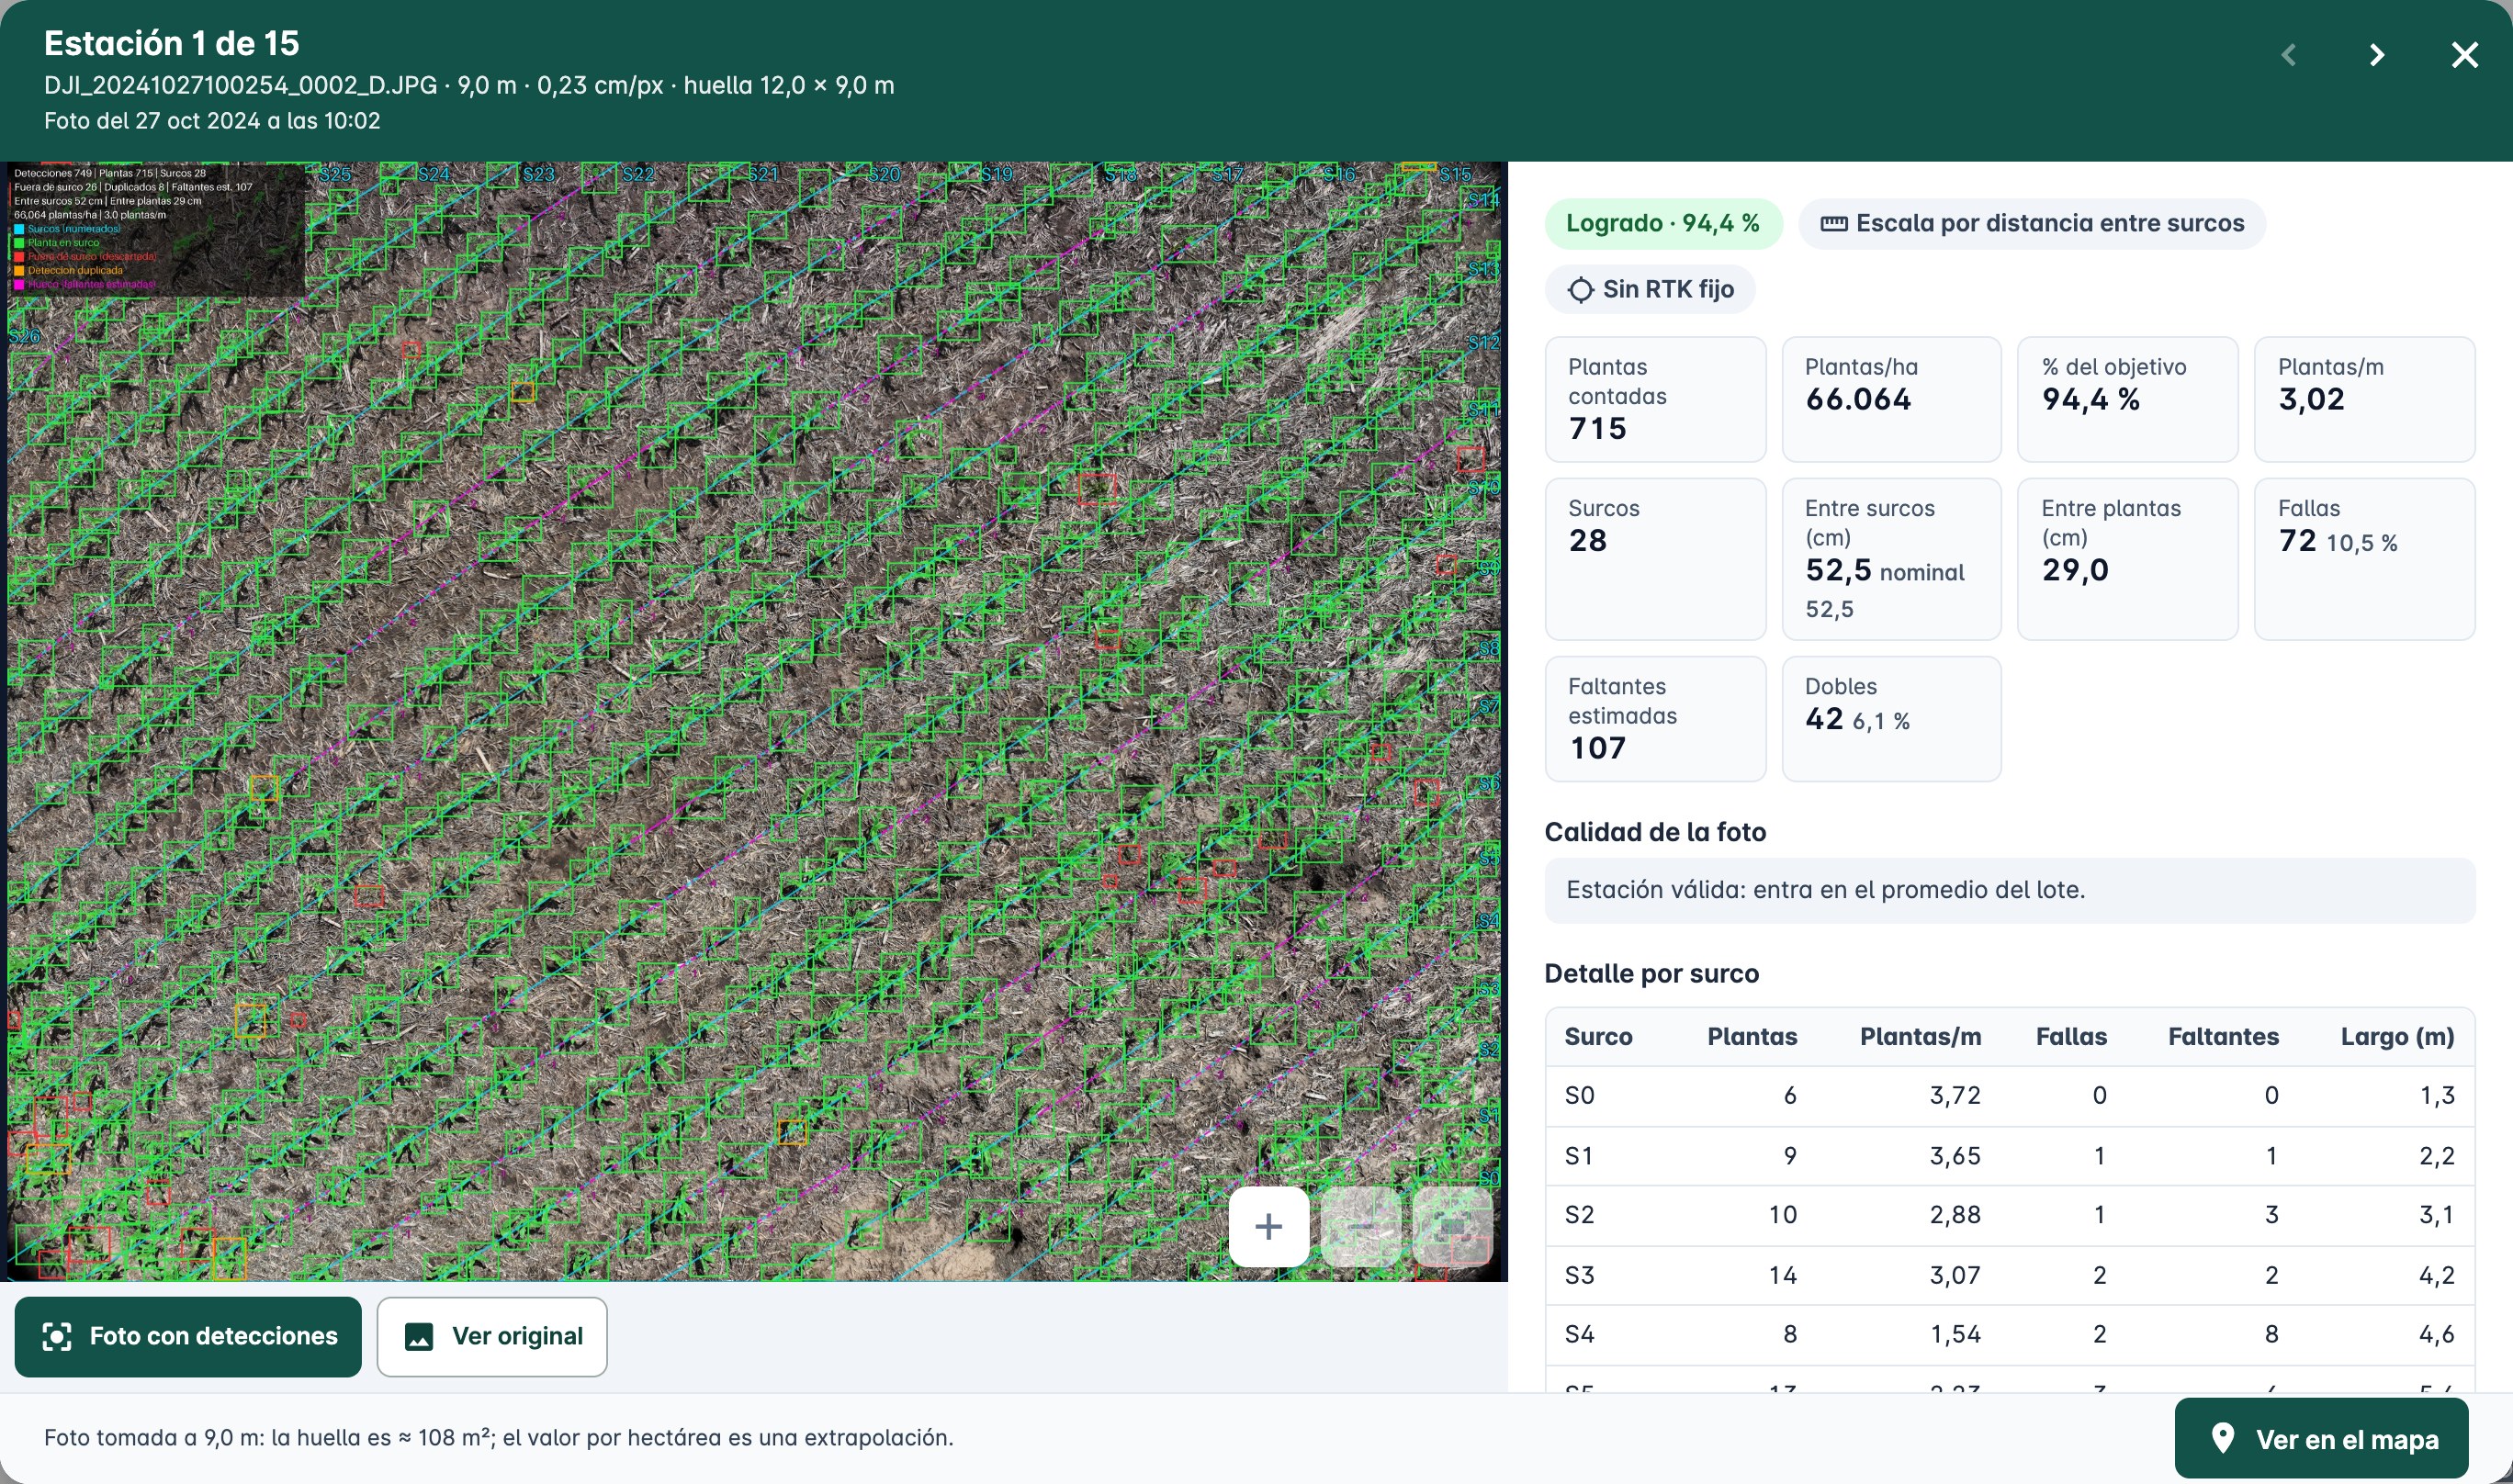Switch to Ver original view
The image size is (2513, 1484).
[492, 1336]
